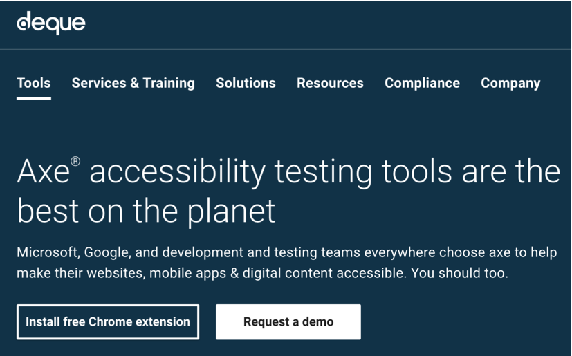The width and height of the screenshot is (572, 356).
Task: Open the Services & Training menu
Action: 133,83
